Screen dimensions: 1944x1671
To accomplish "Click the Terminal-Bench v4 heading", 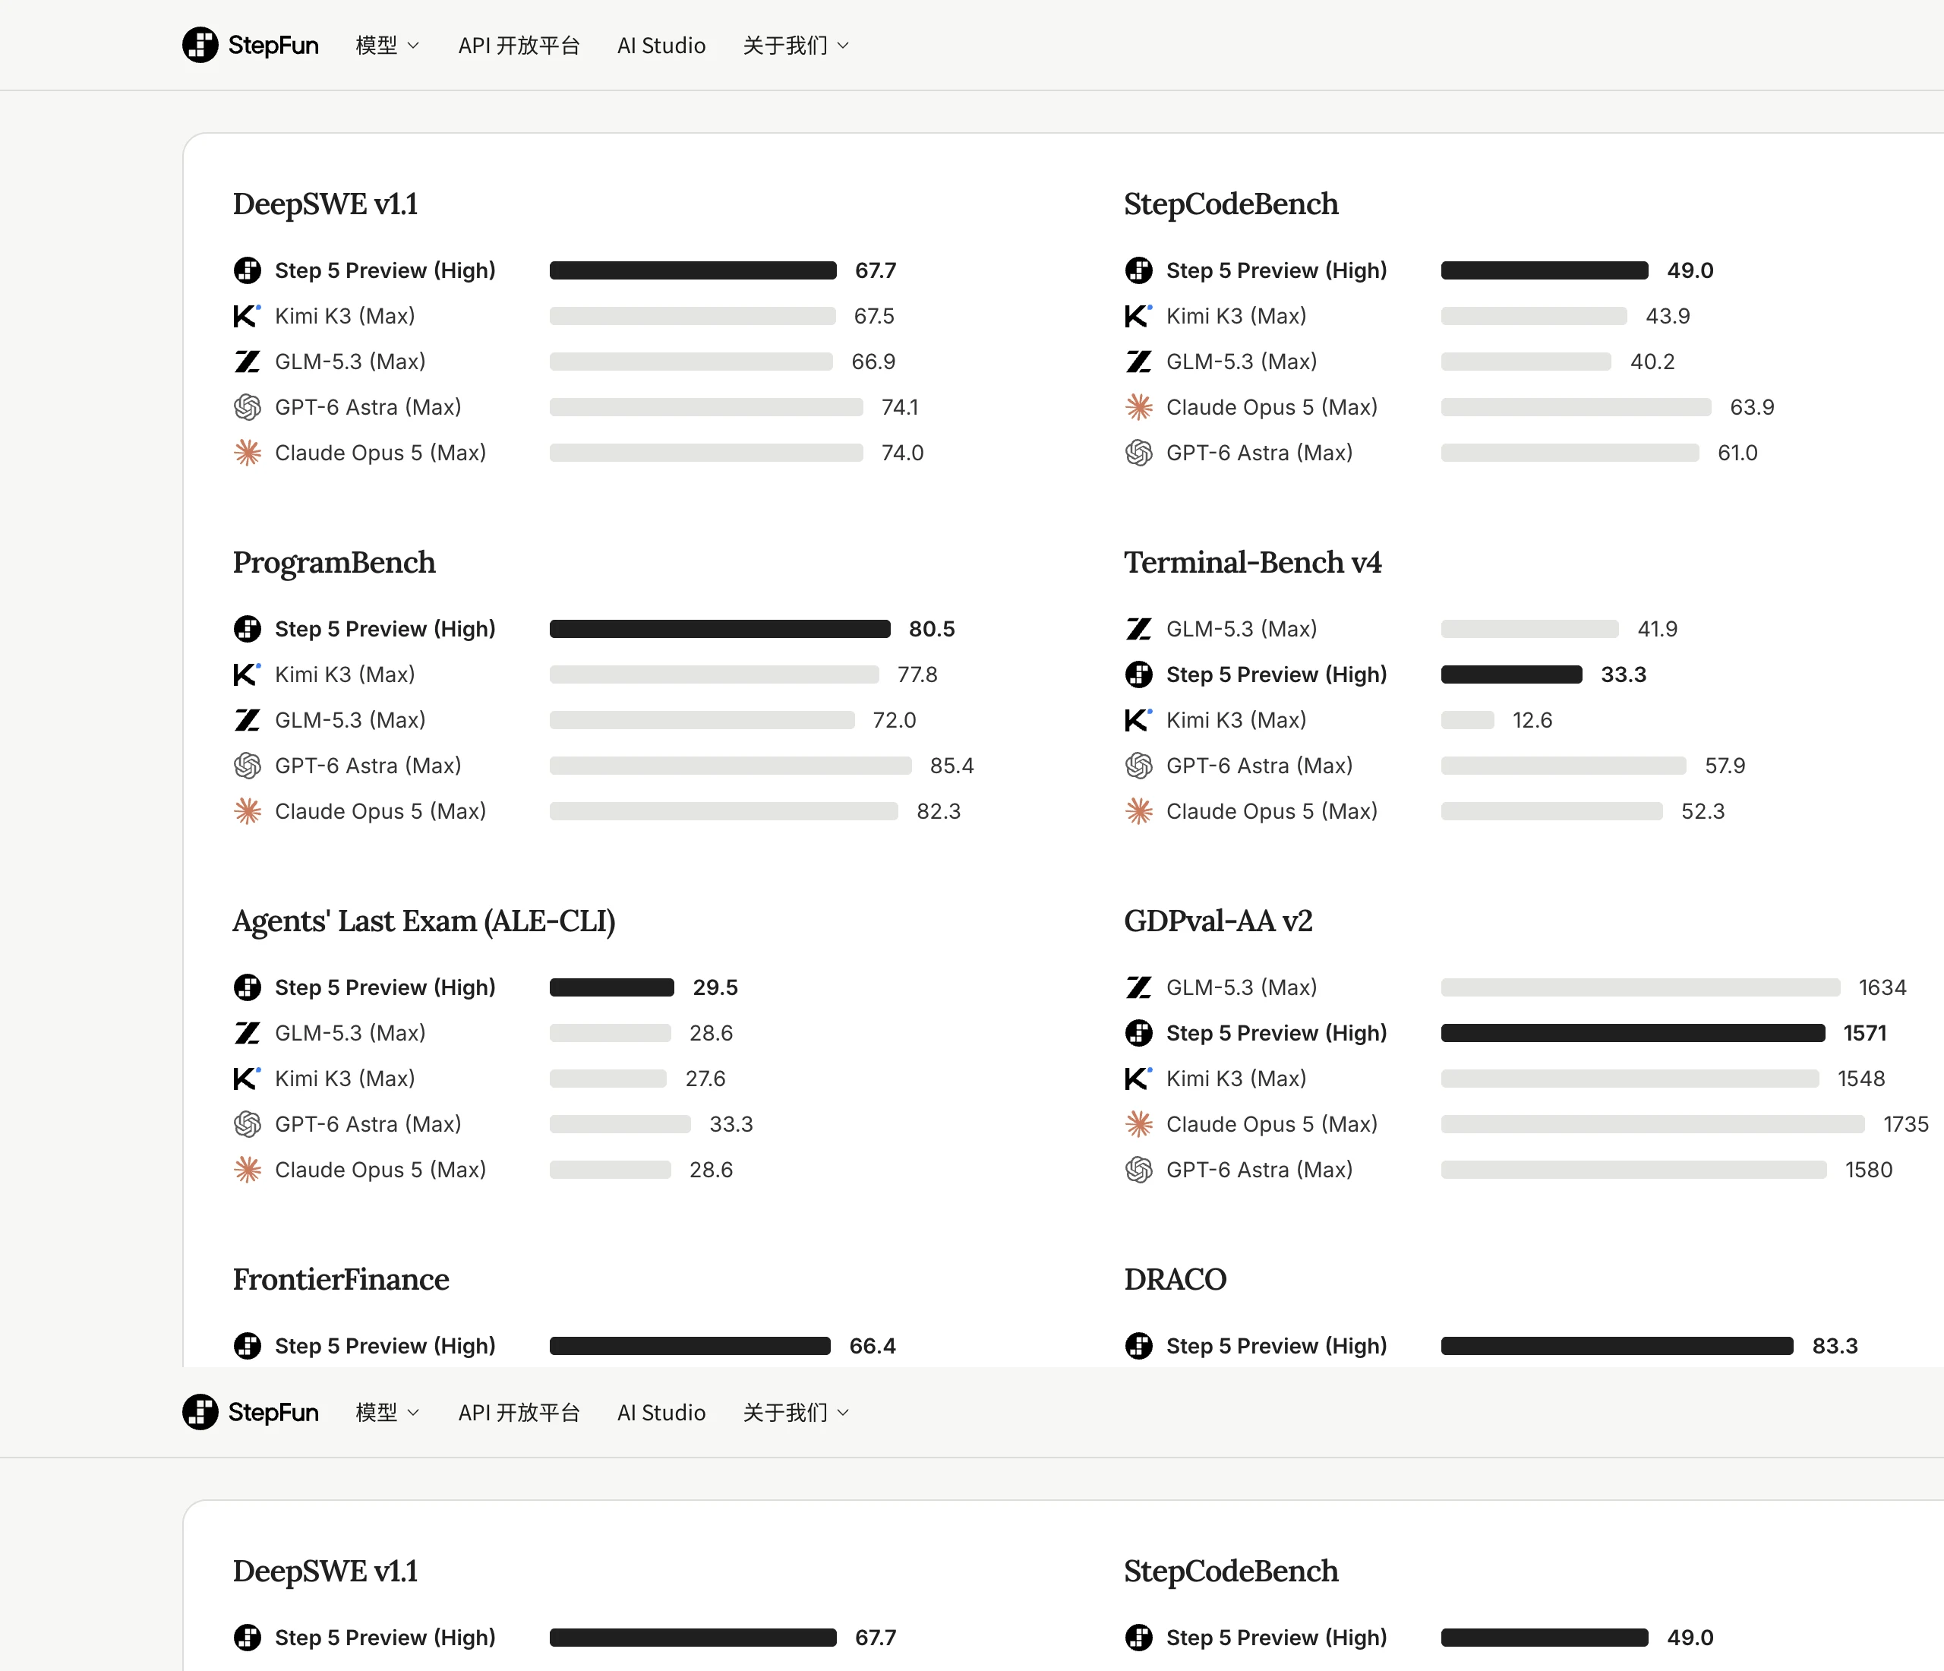I will 1252,562.
